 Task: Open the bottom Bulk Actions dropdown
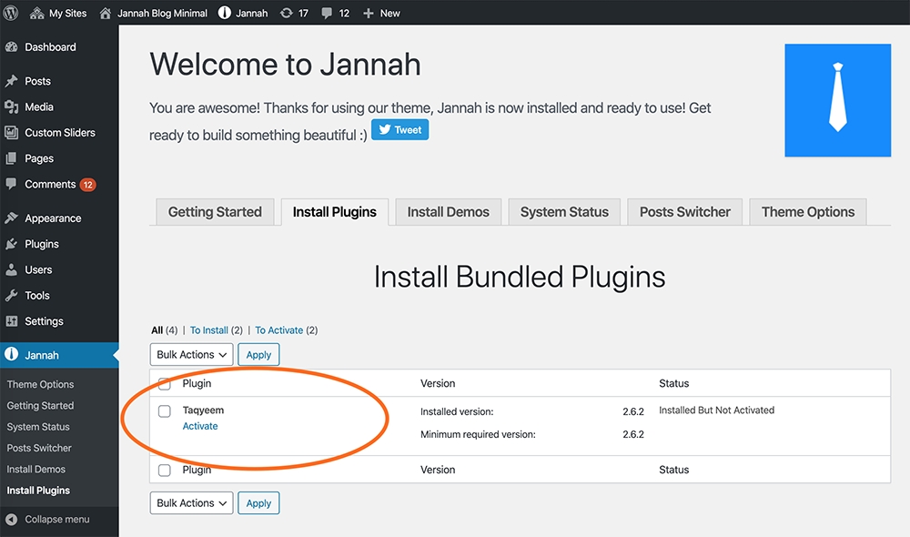click(191, 503)
